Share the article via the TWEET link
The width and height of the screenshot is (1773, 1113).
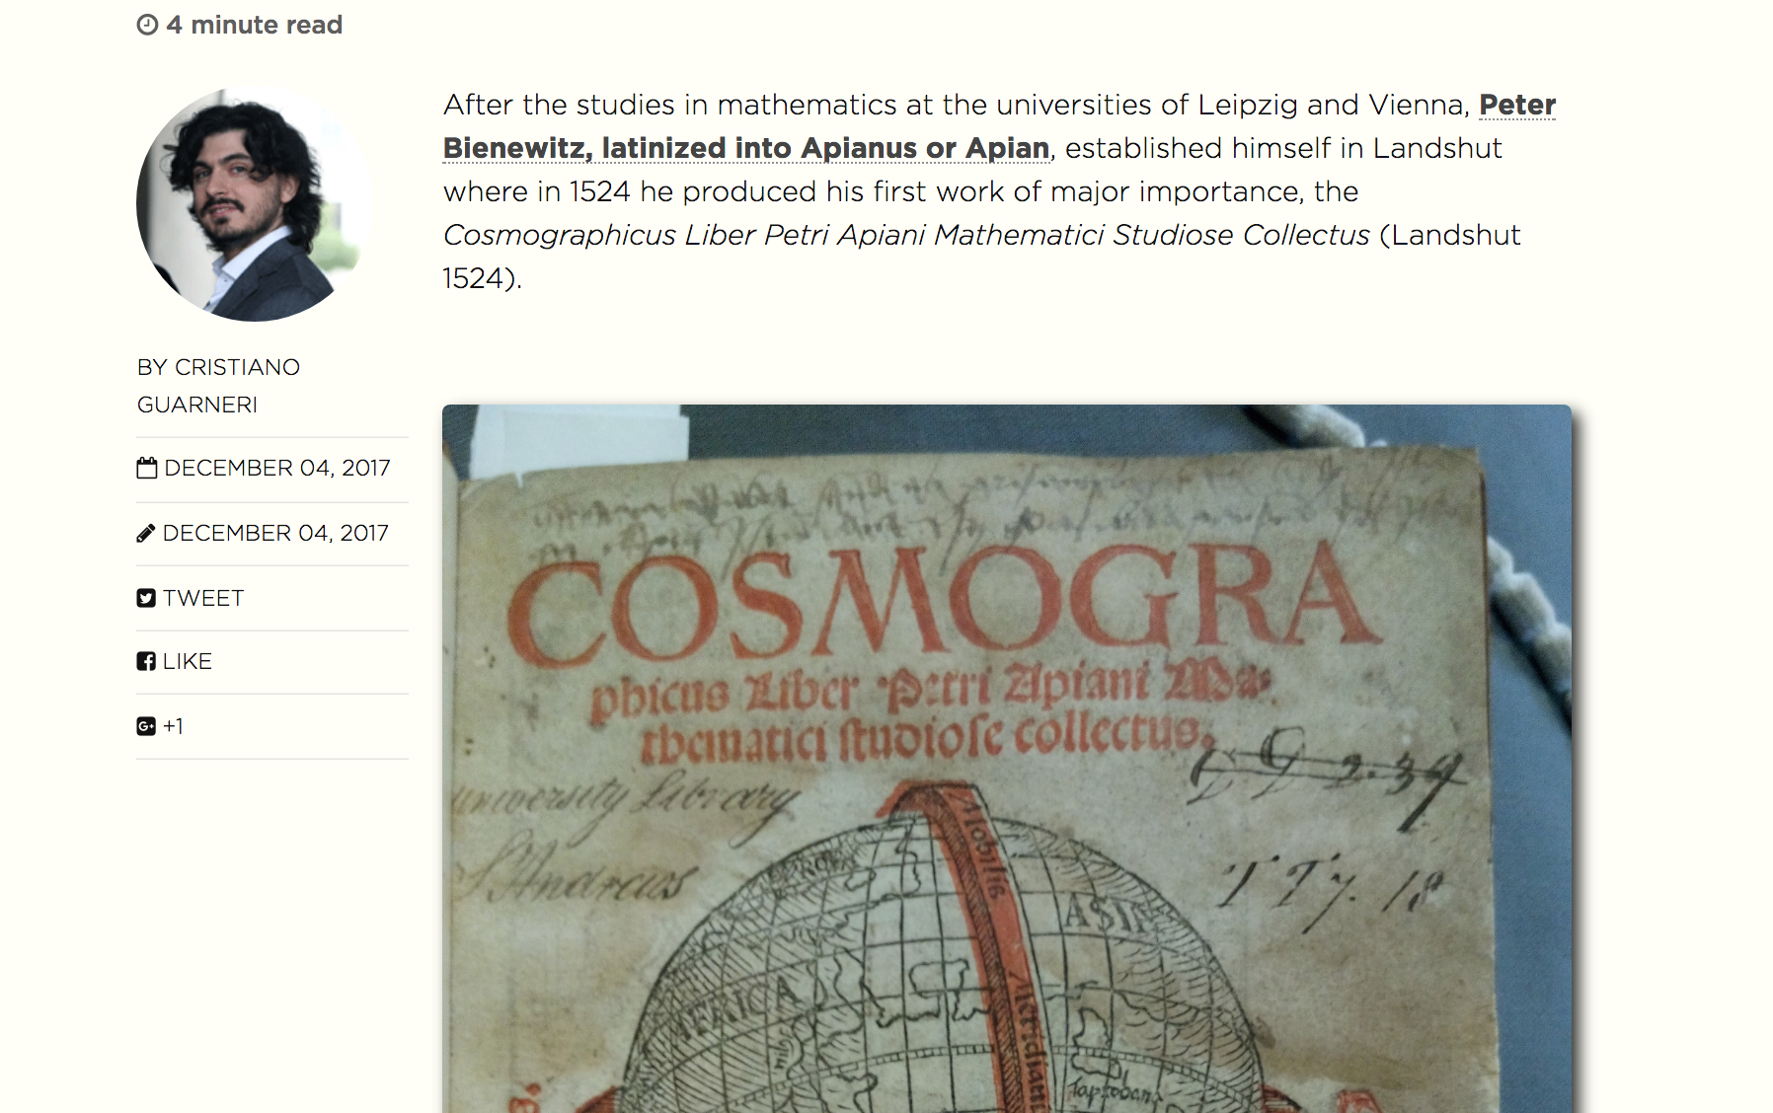click(191, 598)
